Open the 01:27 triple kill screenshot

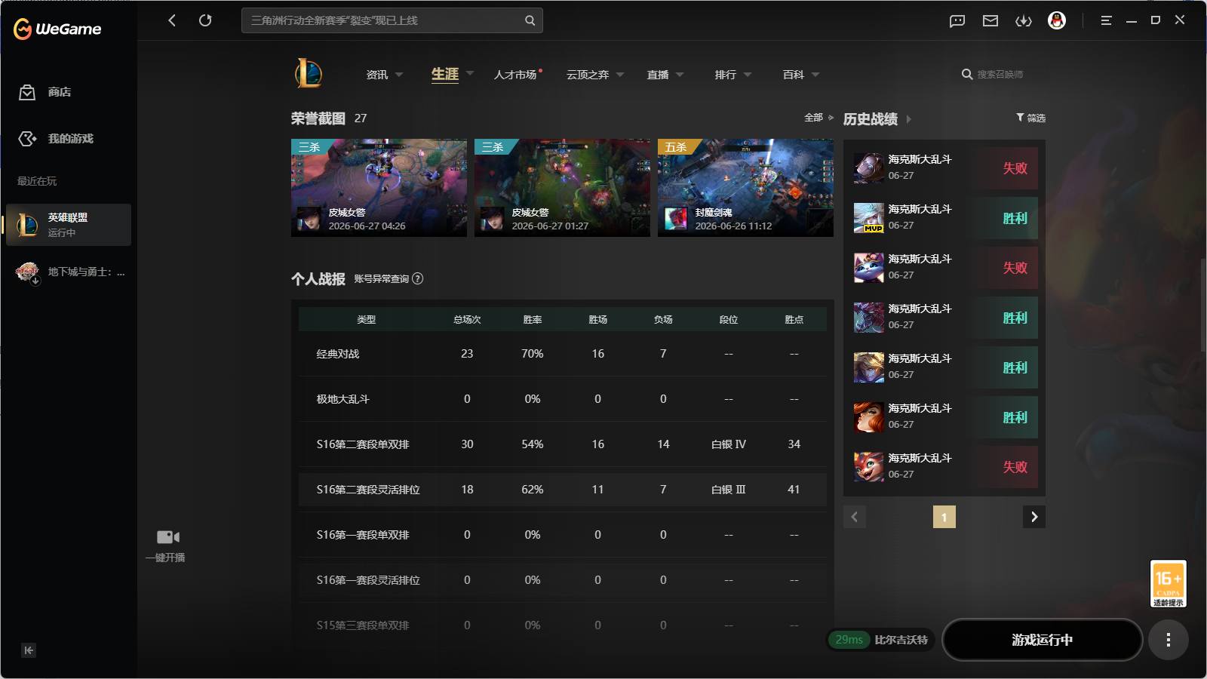562,188
